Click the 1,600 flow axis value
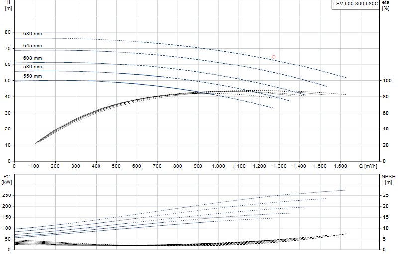Viewport: 398px width, 258px height. (x=340, y=166)
